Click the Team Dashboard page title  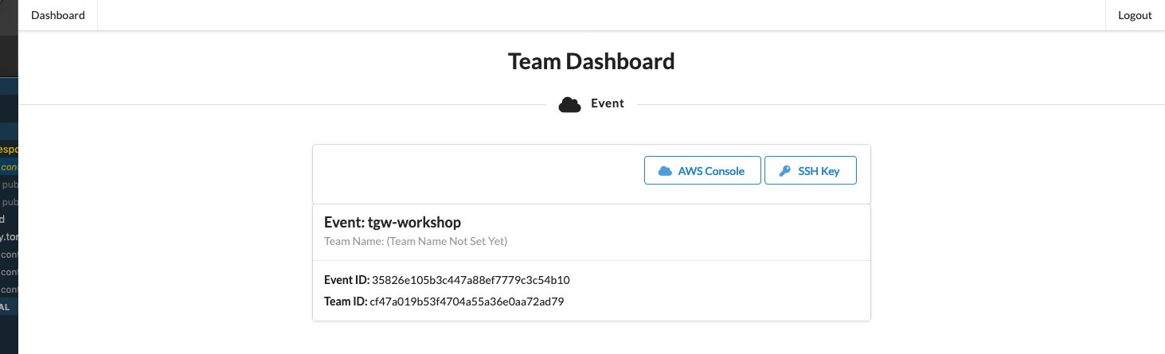coord(591,61)
